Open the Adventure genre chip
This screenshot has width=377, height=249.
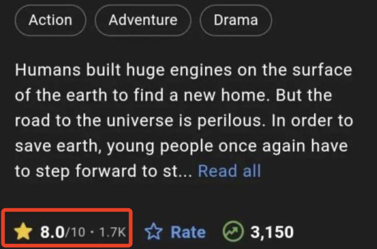[143, 20]
